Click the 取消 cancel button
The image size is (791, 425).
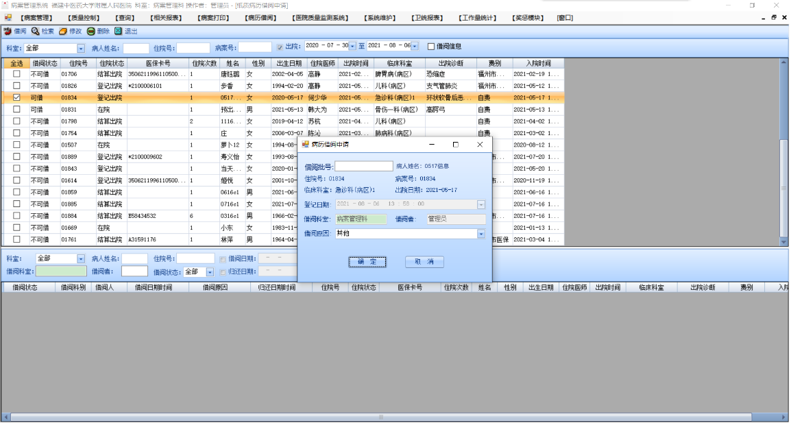[424, 262]
